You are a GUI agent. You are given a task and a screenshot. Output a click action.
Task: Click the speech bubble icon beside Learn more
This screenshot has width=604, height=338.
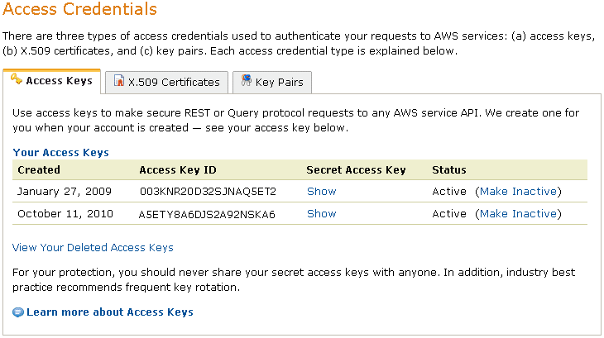[18, 312]
